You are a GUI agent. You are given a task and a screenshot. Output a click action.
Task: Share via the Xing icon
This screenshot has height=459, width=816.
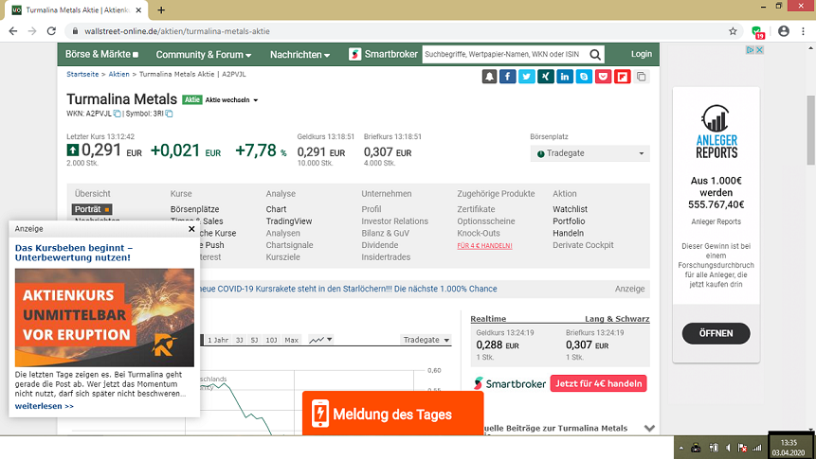click(546, 77)
